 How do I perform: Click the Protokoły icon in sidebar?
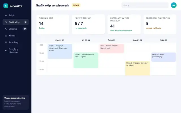click(x=6, y=42)
